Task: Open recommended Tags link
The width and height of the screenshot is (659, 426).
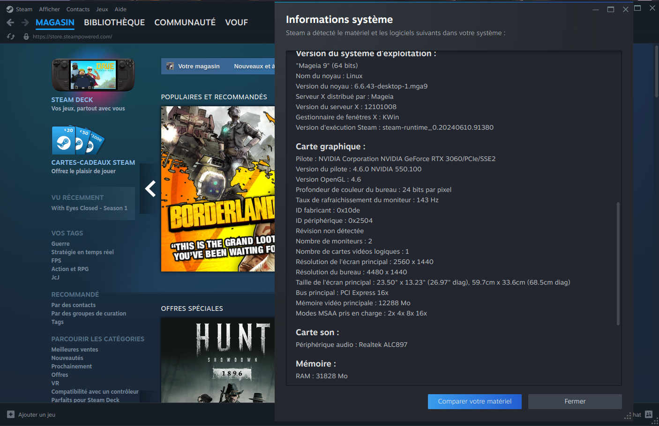Action: tap(58, 322)
